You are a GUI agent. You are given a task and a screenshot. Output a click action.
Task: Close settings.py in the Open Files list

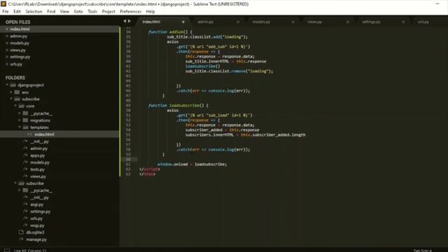tap(7, 57)
